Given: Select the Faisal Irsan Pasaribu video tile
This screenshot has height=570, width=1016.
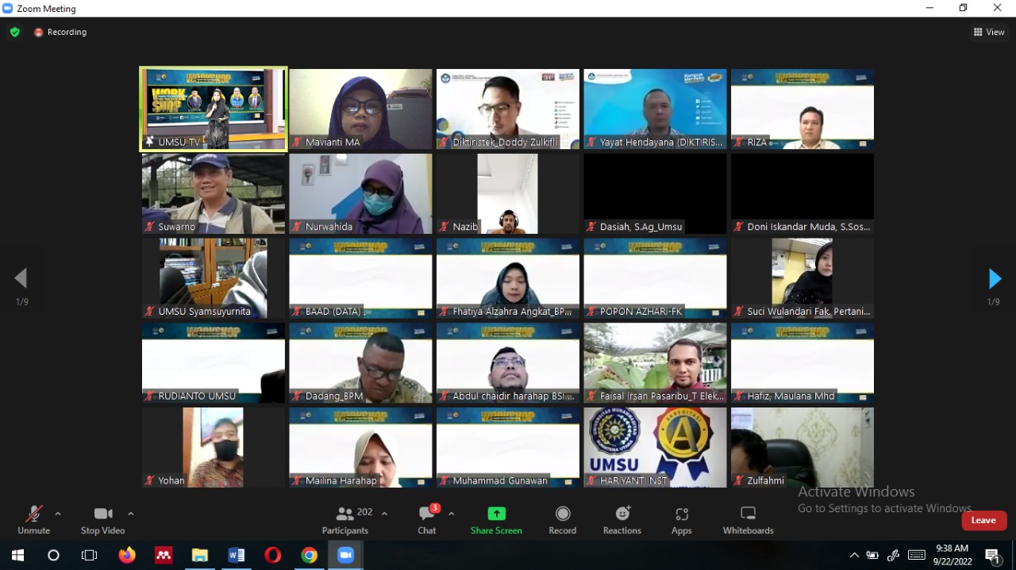Looking at the screenshot, I should tap(656, 363).
